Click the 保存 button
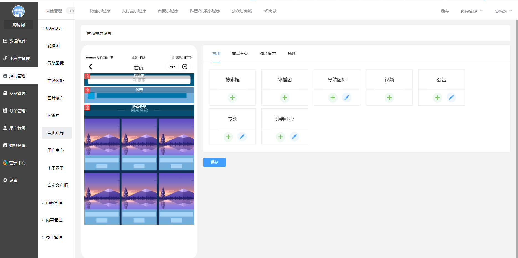Screen dimensions: 518x258 (214, 162)
